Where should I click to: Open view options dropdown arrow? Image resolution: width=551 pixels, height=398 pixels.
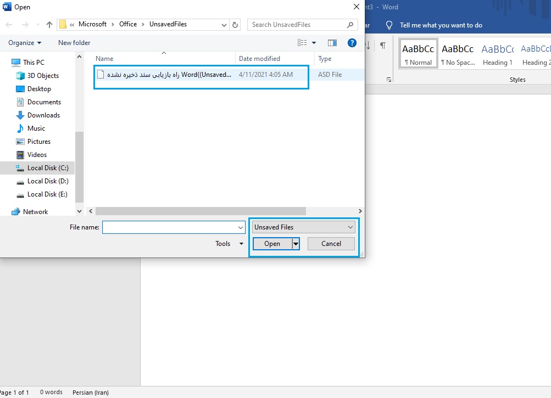(314, 43)
